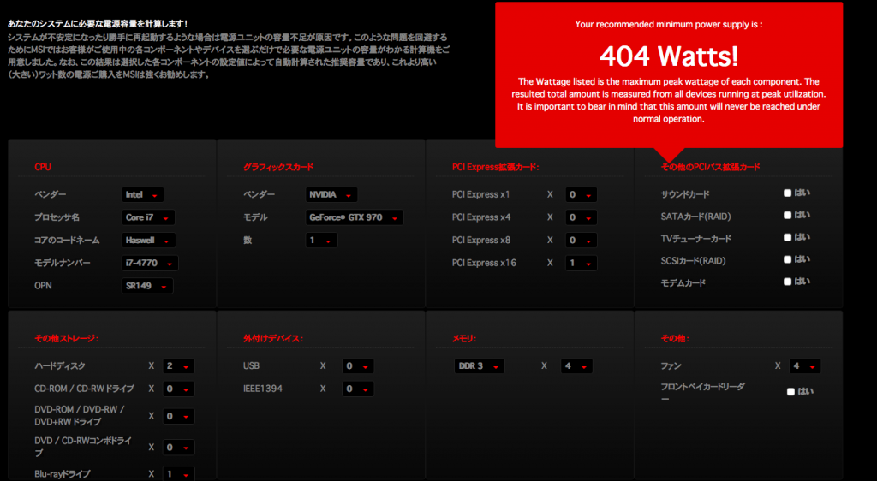Open the graphics card count dropdown

tap(321, 240)
